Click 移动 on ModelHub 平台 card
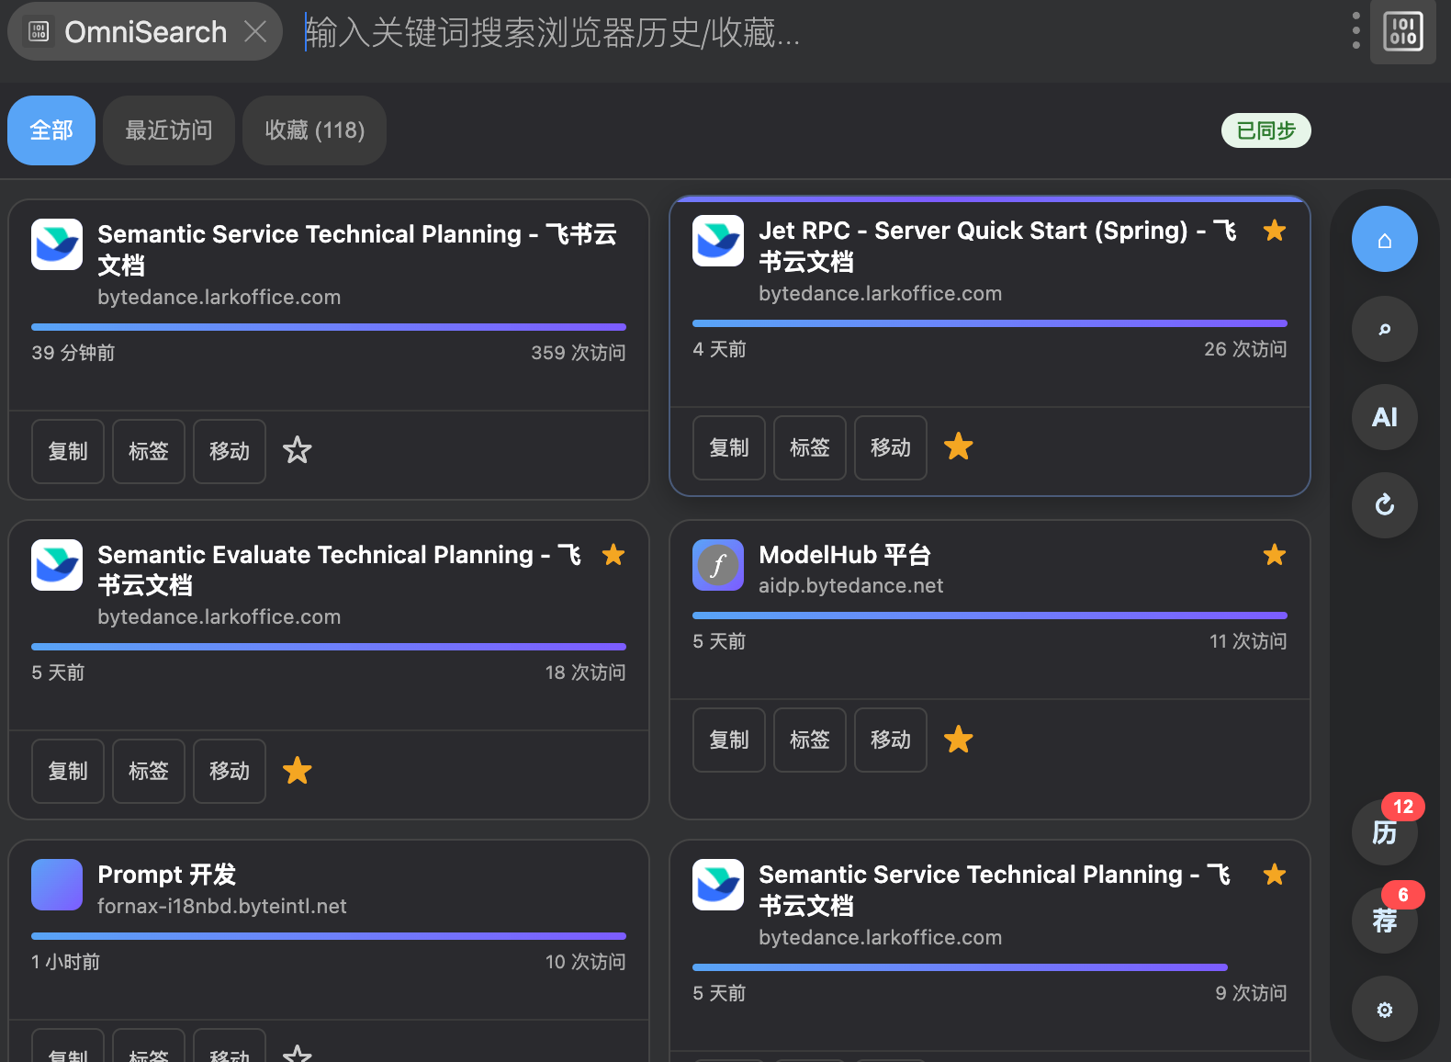The height and width of the screenshot is (1062, 1451). [x=891, y=740]
